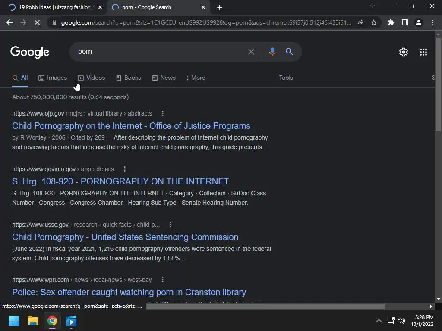
Task: Open the media player taskbar app
Action: tap(71, 321)
